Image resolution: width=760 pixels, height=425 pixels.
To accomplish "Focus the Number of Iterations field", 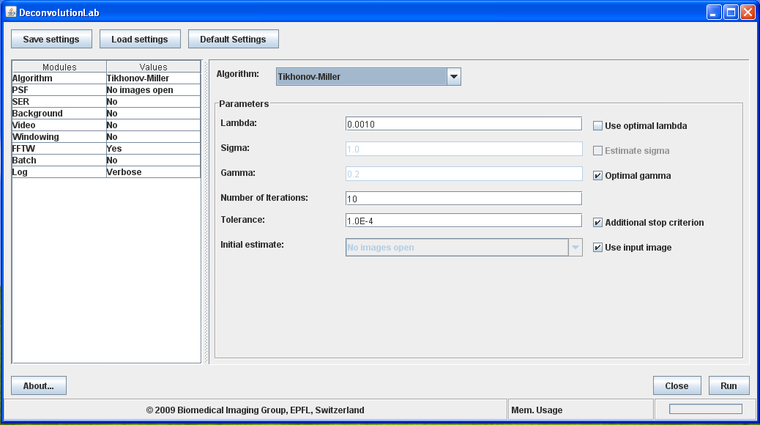I will (463, 199).
